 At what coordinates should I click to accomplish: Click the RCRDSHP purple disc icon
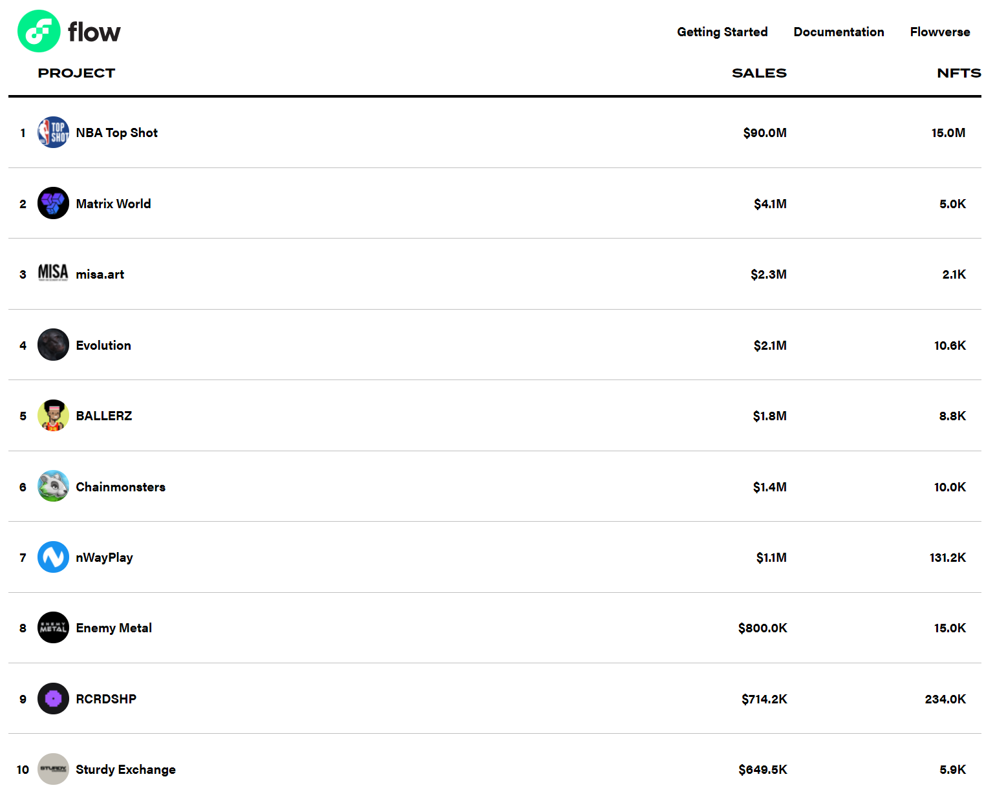pos(53,699)
